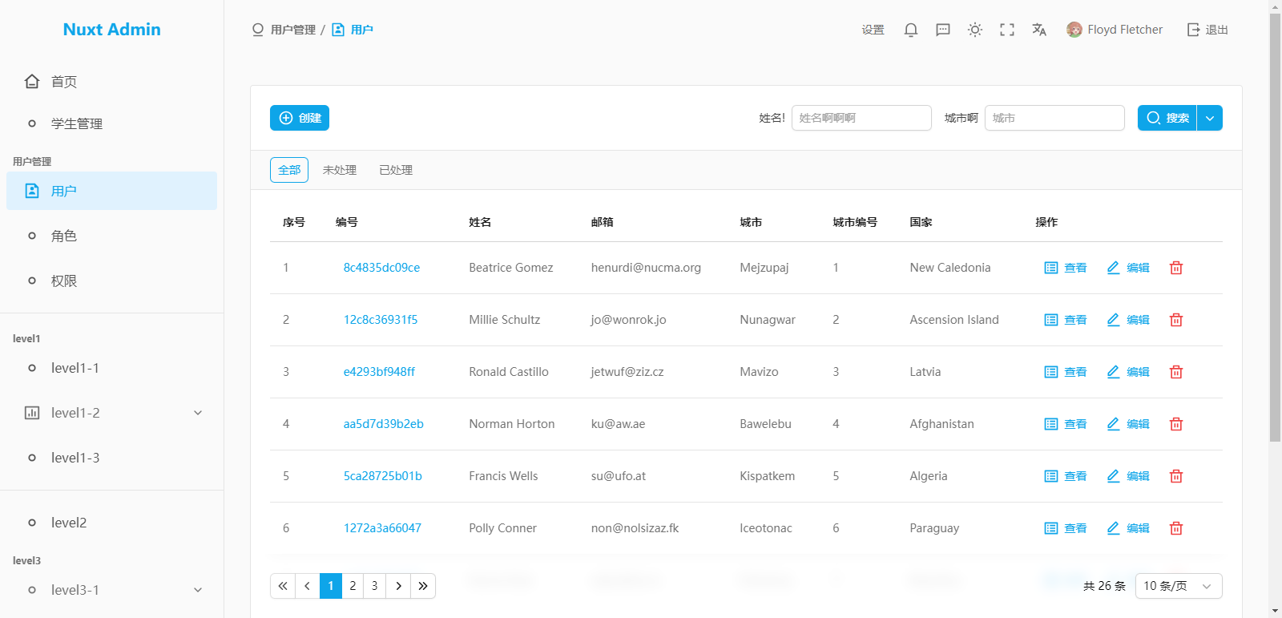Click the email henurdi@nucma.org
The height and width of the screenshot is (618, 1282).
646,268
